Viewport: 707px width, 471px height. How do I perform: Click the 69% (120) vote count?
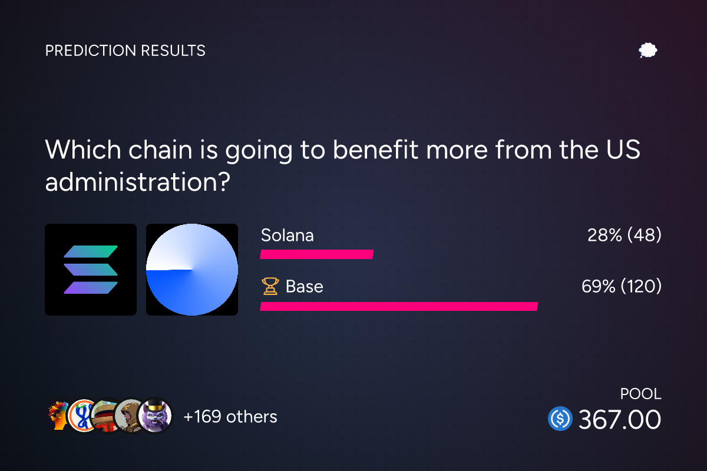pyautogui.click(x=621, y=287)
